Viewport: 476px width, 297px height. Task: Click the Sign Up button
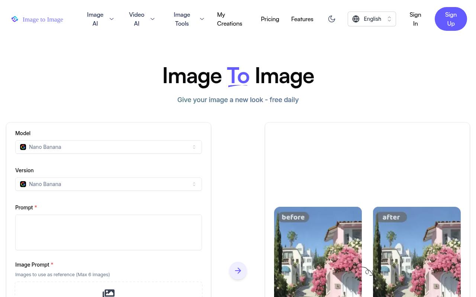(x=451, y=19)
